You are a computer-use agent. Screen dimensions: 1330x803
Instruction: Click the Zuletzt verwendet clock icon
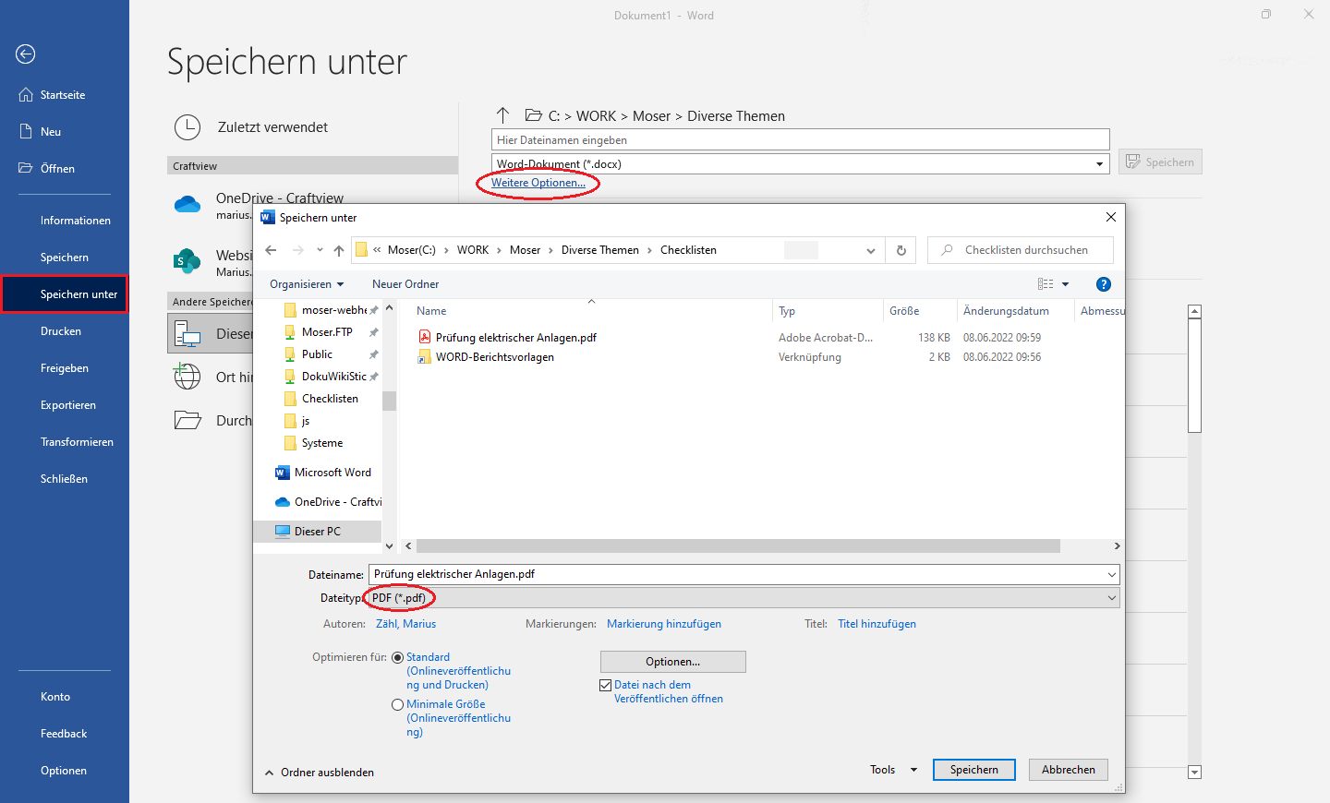coord(187,127)
